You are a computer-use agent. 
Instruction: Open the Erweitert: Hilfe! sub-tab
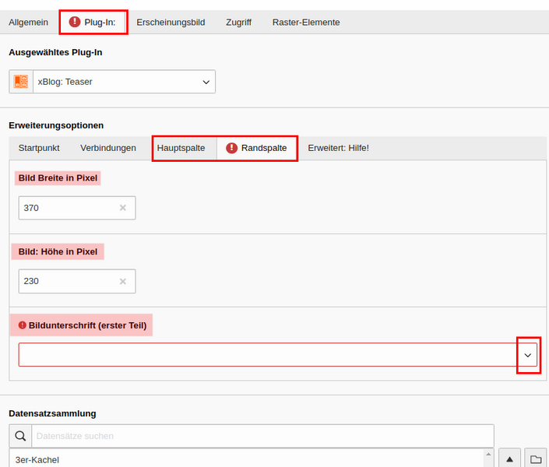coord(338,148)
